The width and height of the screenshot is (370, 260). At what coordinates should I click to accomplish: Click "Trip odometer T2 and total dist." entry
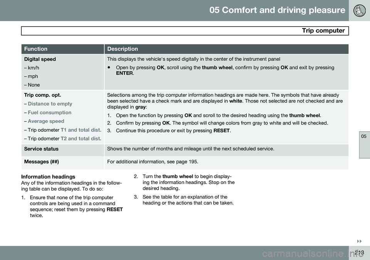[62, 139]
